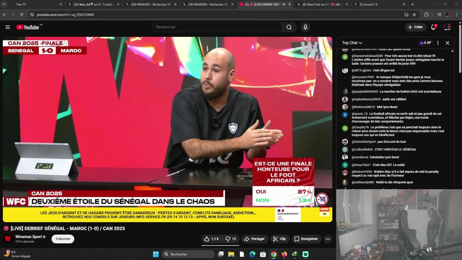462x260 pixels.
Task: Click the Enregistrer save button
Action: [306, 239]
